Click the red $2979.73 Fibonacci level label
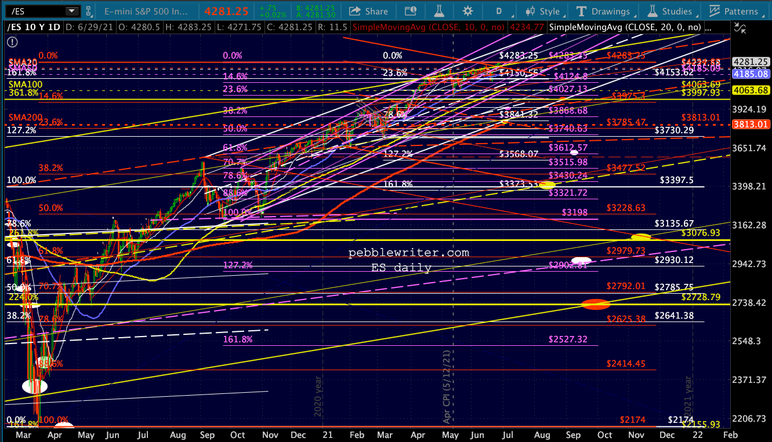This screenshot has width=772, height=442. (x=626, y=250)
